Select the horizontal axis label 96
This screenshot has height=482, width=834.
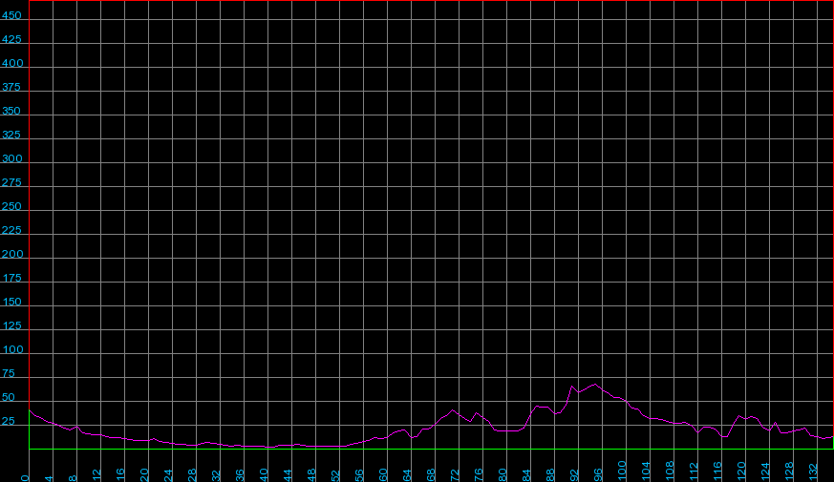[x=599, y=475]
